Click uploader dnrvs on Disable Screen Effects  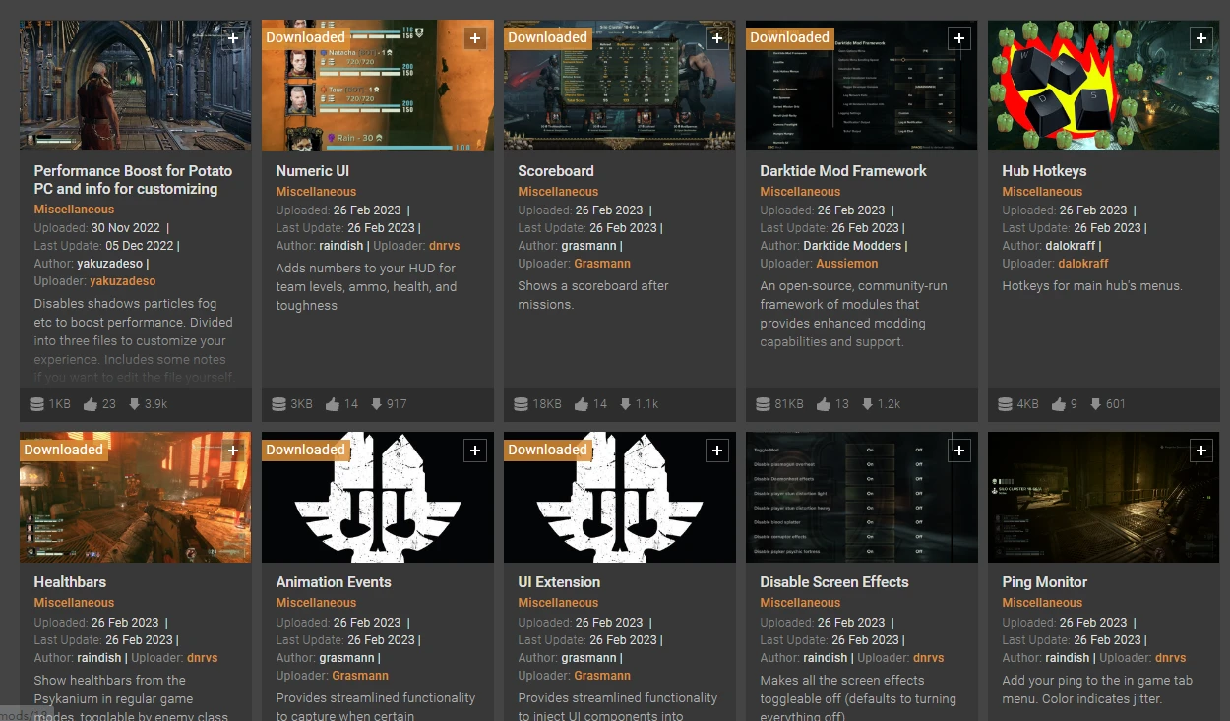pos(929,658)
